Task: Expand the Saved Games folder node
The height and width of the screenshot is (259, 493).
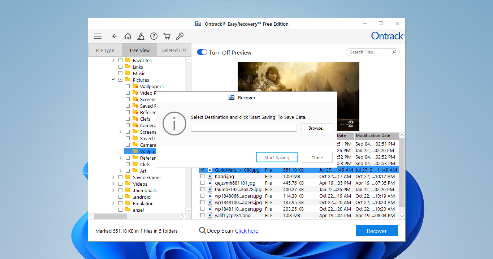Action: (113, 177)
